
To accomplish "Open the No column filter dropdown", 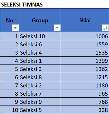I will pyautogui.click(x=15, y=28).
